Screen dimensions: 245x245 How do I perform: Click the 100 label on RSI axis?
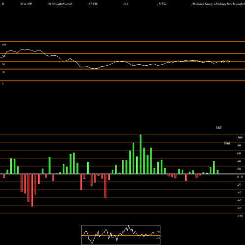tap(4, 45)
